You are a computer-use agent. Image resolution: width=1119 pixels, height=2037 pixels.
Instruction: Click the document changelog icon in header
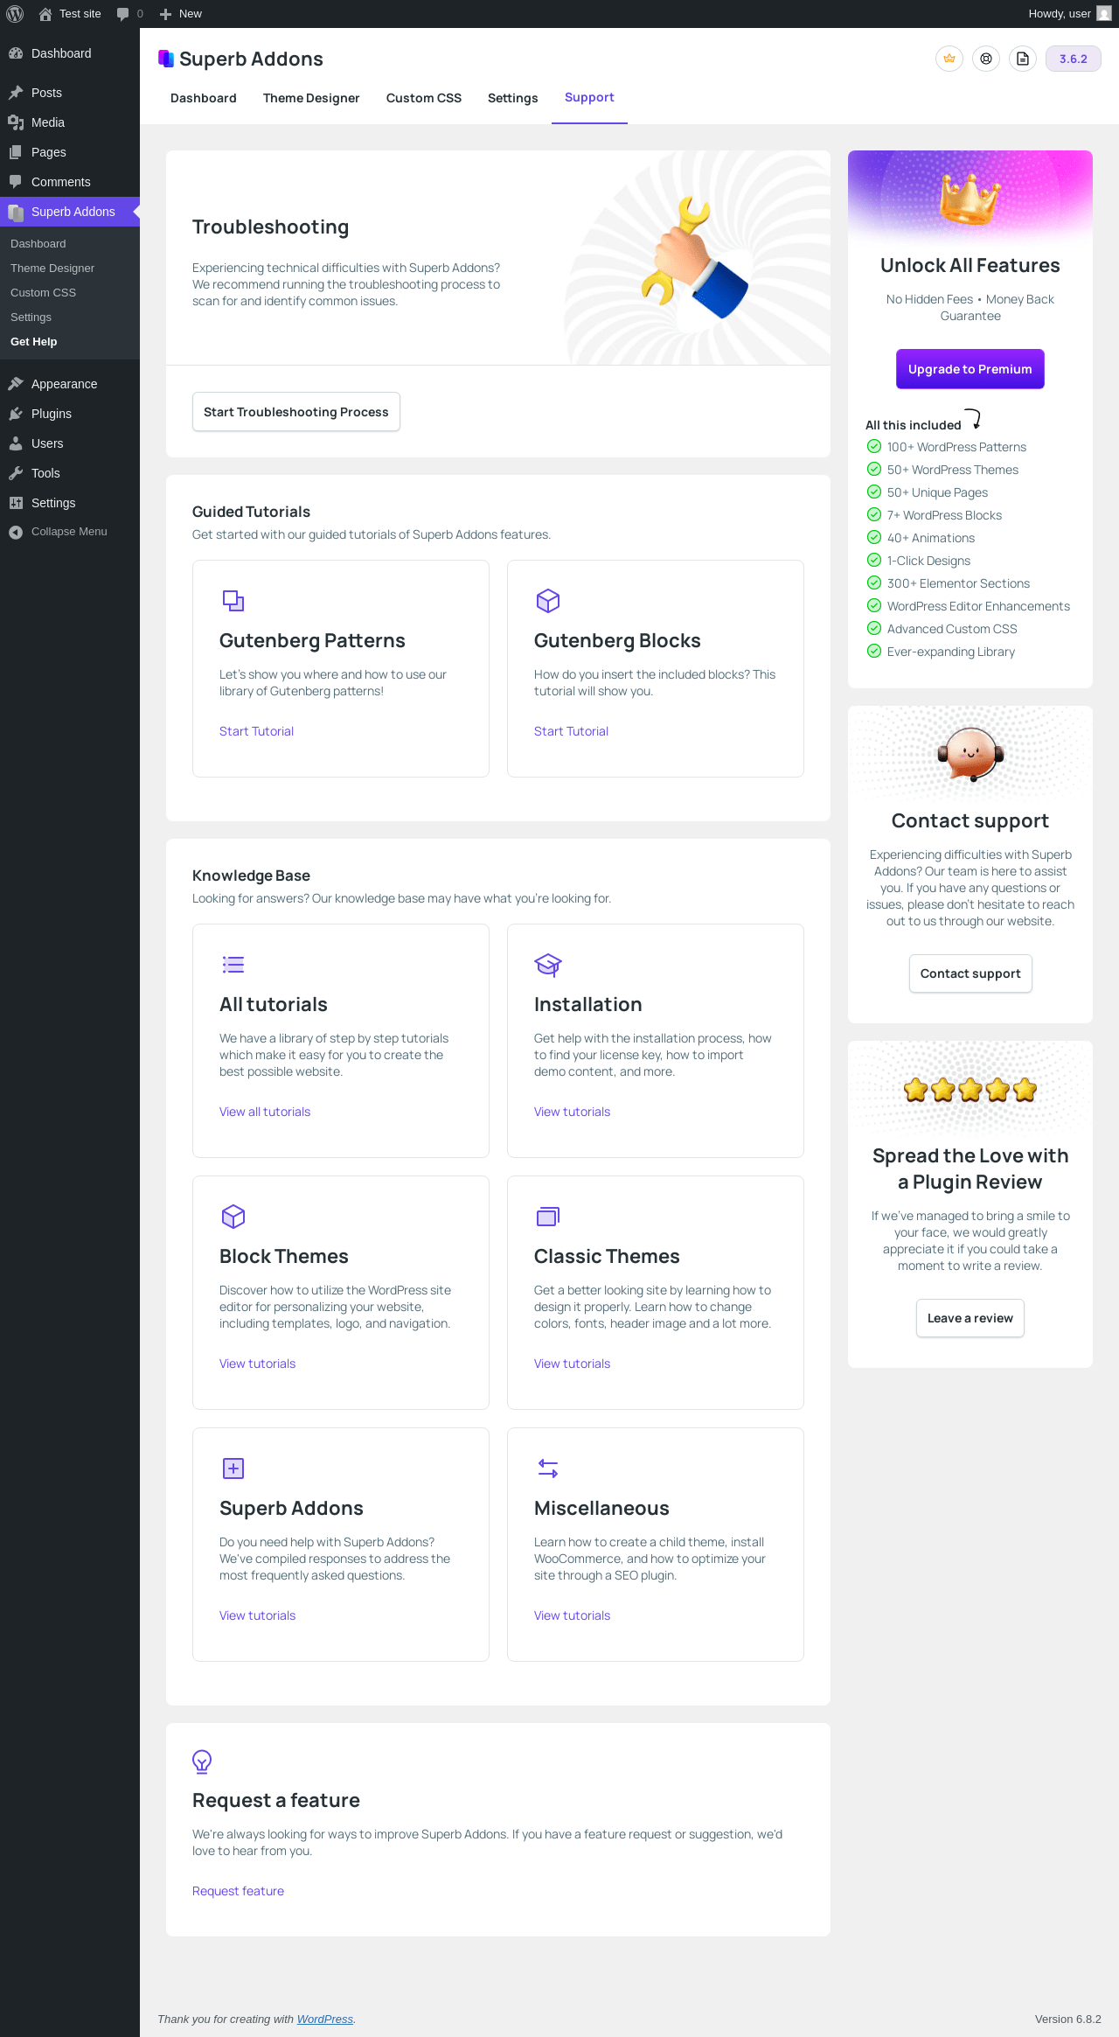pyautogui.click(x=1023, y=59)
